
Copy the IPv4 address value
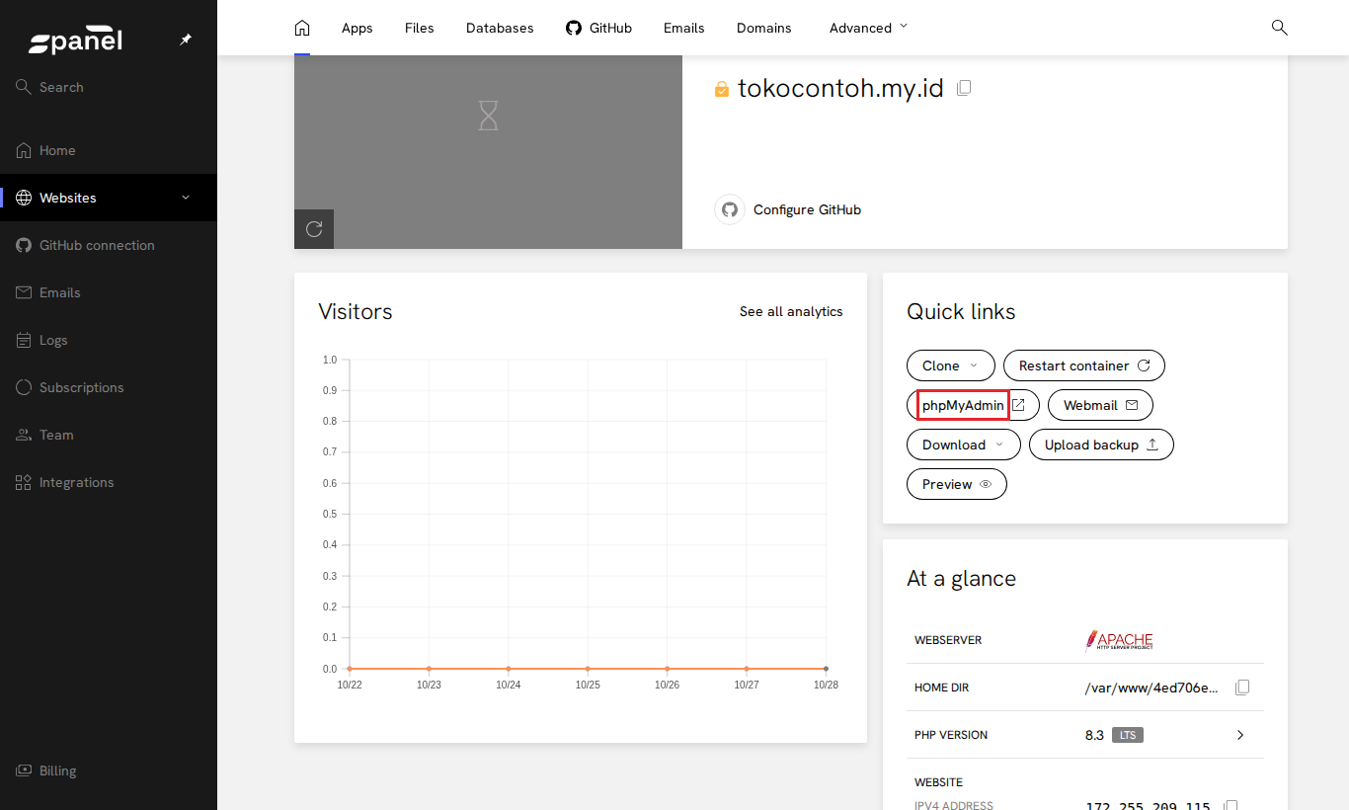(x=1230, y=806)
